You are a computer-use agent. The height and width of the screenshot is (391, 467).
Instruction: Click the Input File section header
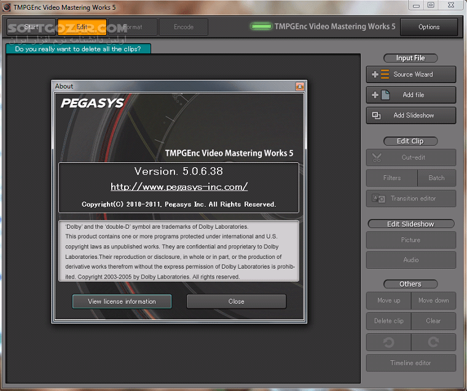[x=410, y=58]
